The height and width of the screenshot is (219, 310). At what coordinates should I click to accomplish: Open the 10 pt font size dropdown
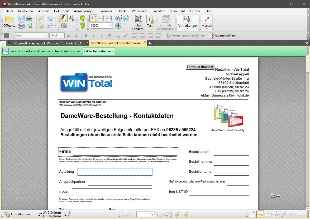click(x=62, y=35)
